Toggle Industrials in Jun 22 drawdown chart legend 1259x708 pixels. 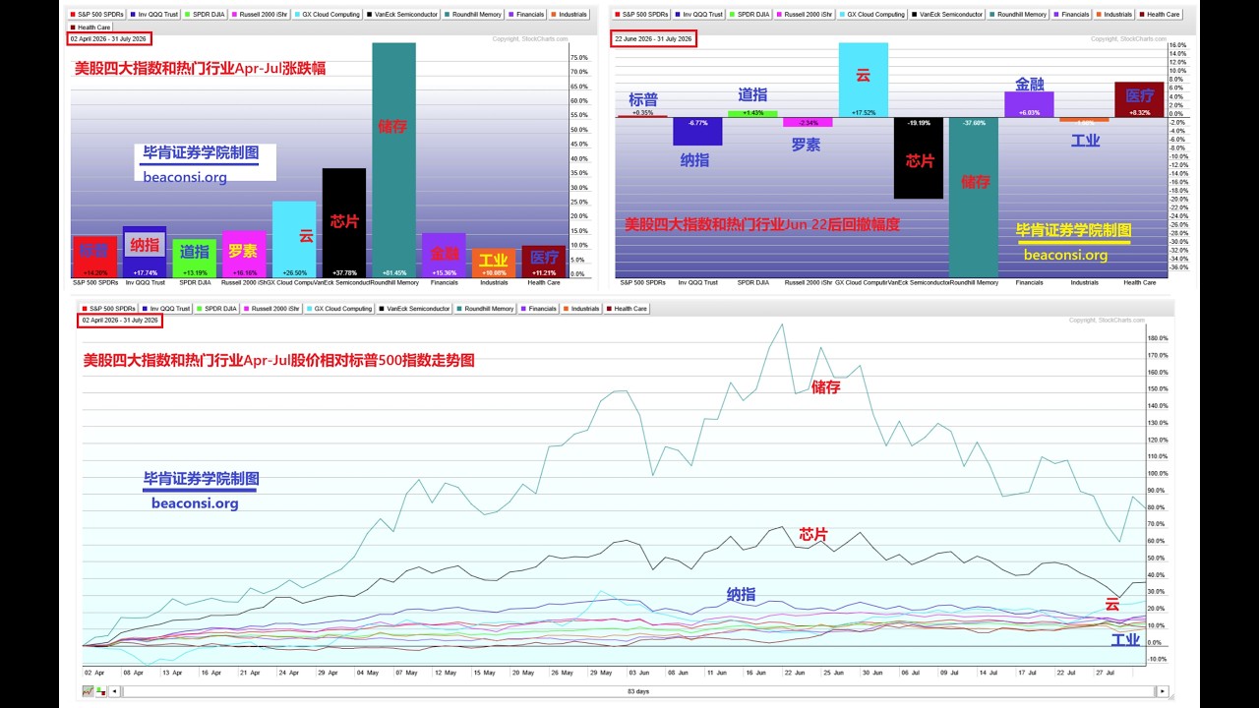[1114, 15]
